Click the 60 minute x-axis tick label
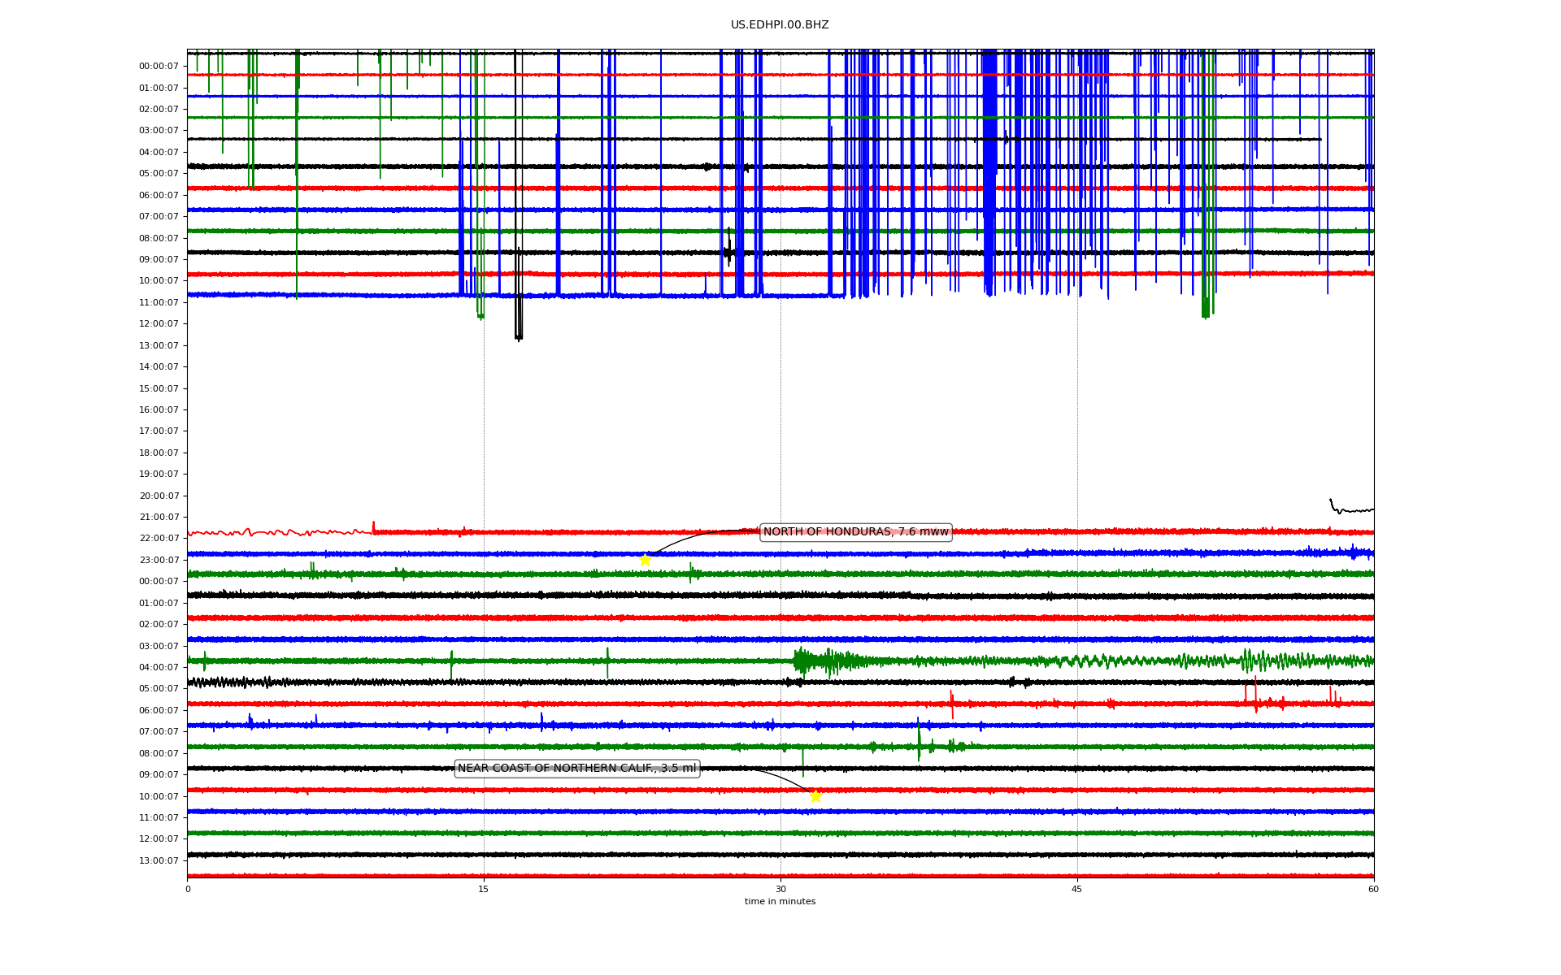Viewport: 1561px width, 975px height. click(x=1373, y=889)
